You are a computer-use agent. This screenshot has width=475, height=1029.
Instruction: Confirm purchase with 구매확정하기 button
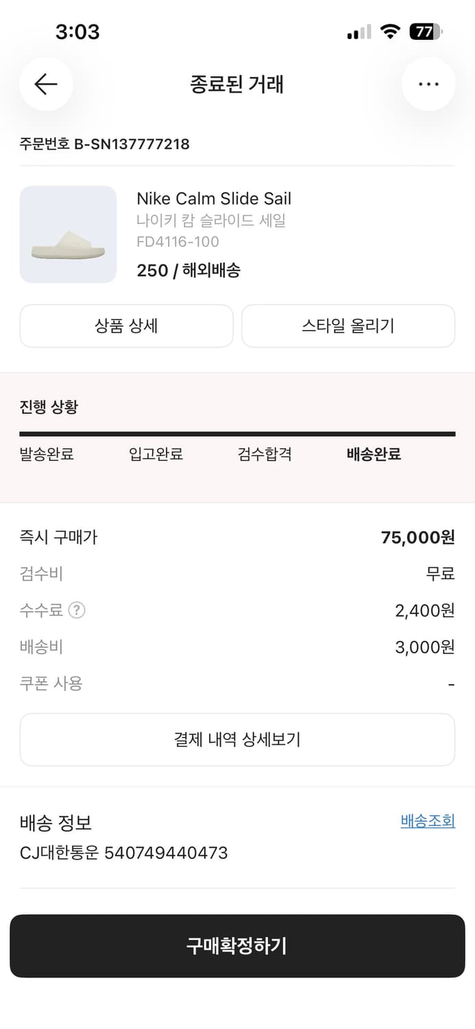(x=237, y=945)
